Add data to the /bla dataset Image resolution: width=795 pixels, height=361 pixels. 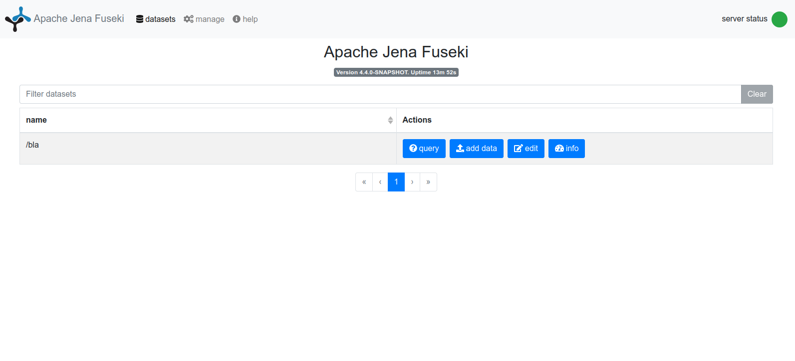476,149
